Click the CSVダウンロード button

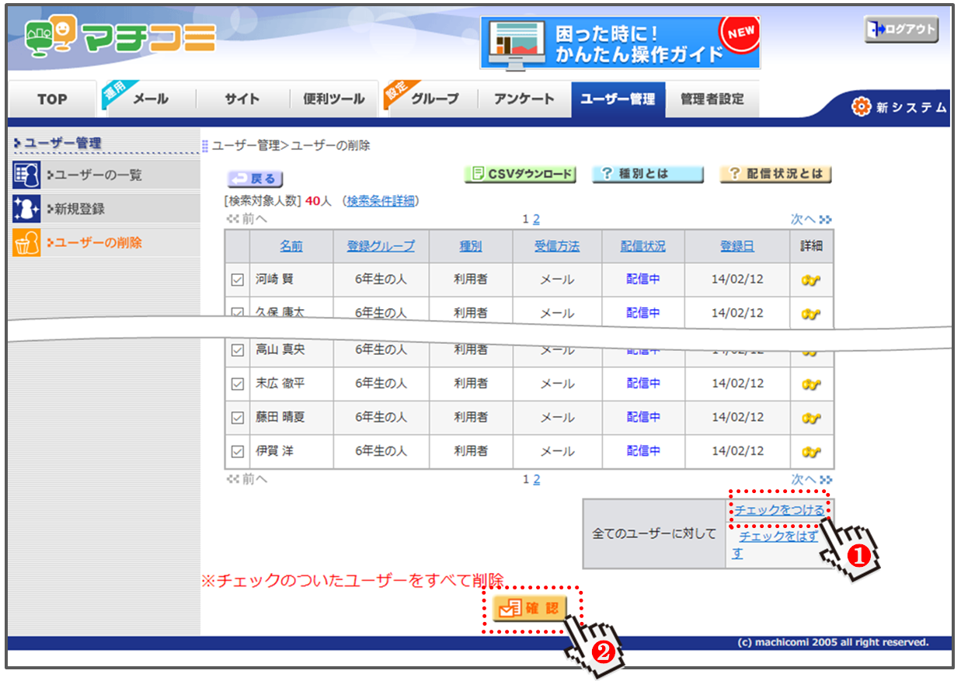coord(521,174)
